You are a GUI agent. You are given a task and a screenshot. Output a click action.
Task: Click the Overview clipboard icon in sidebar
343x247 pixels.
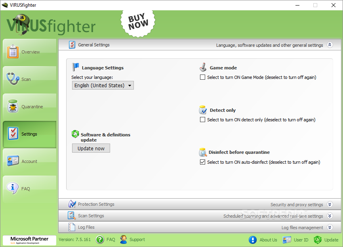tap(13, 52)
